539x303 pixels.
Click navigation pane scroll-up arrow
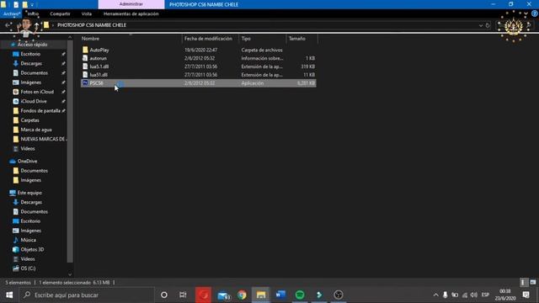coord(70,37)
